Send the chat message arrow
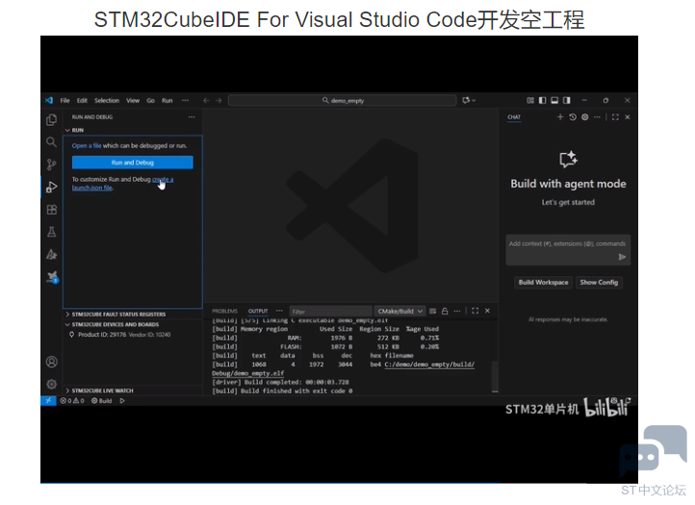695x505 pixels. click(622, 257)
